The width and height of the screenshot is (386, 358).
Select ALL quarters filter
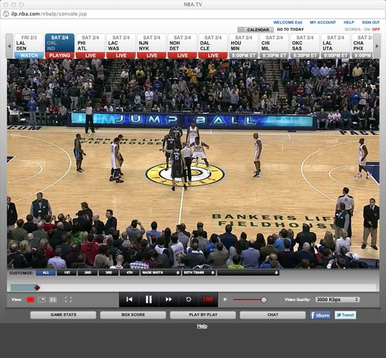pos(46,273)
